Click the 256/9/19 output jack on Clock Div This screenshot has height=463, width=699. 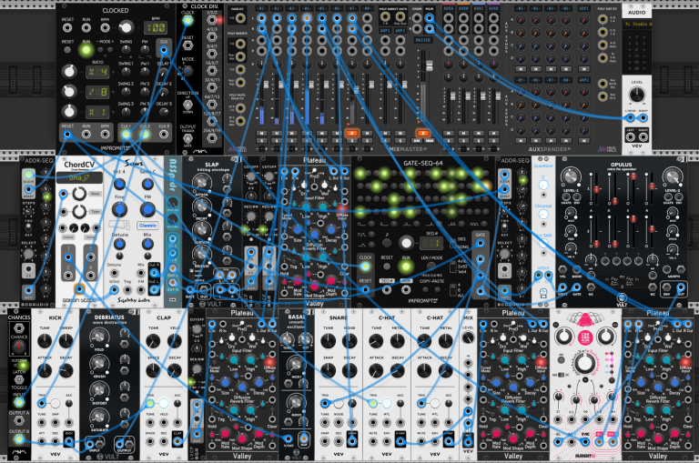click(212, 137)
